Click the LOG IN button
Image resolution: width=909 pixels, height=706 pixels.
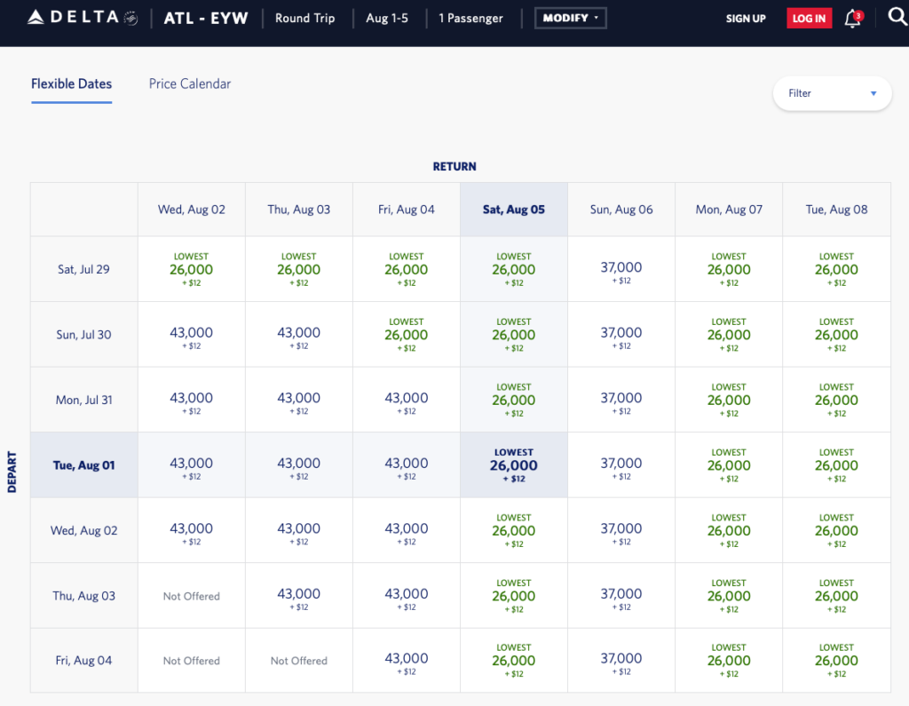coord(809,19)
